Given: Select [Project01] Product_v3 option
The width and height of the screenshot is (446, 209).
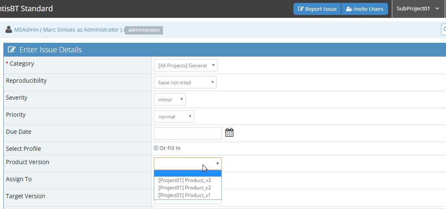Looking at the screenshot, I should point(185,180).
